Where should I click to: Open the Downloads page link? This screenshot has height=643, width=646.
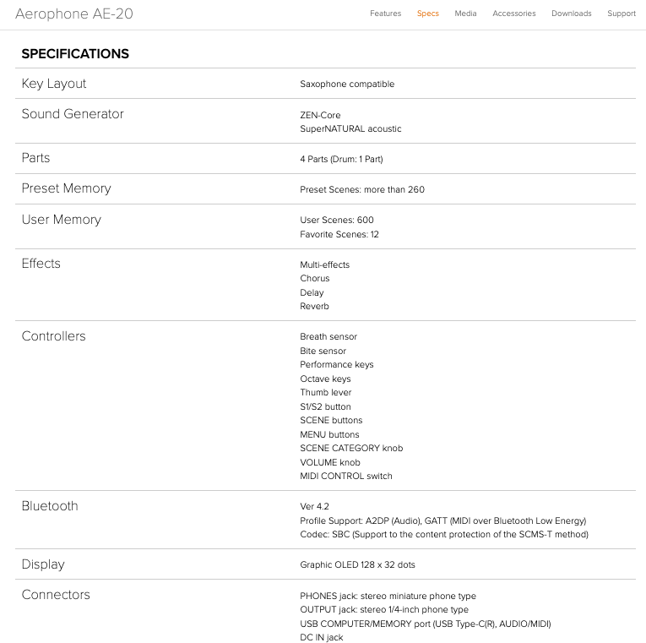[x=572, y=14]
